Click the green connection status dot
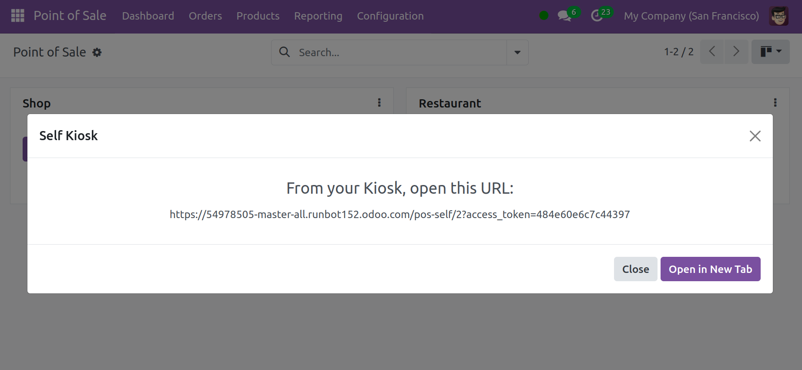Screen dimensions: 802x370 click(x=544, y=16)
